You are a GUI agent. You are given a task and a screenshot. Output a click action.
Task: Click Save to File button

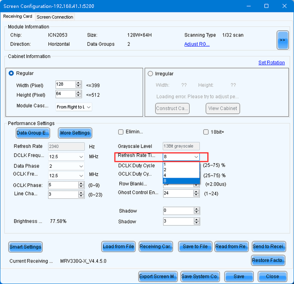(195, 247)
